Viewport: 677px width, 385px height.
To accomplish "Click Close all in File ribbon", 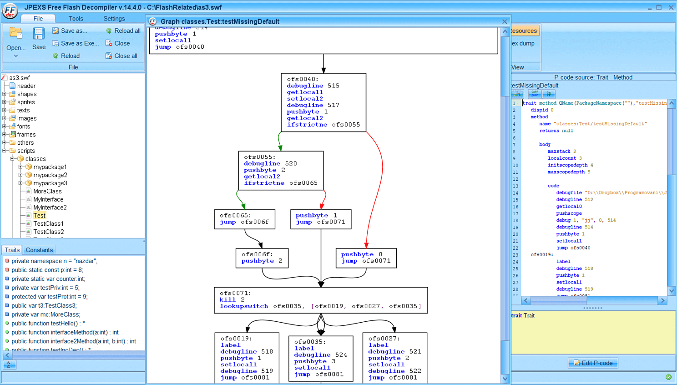I will (121, 56).
